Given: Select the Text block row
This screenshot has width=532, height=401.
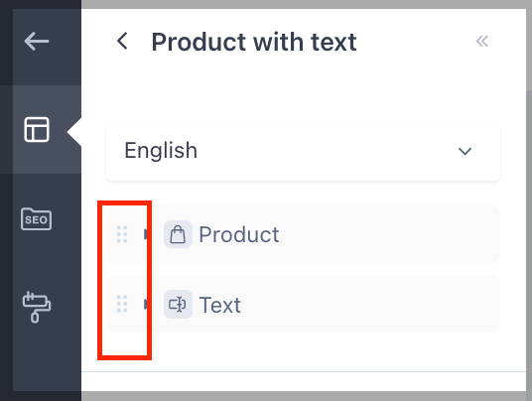Looking at the screenshot, I should [303, 304].
